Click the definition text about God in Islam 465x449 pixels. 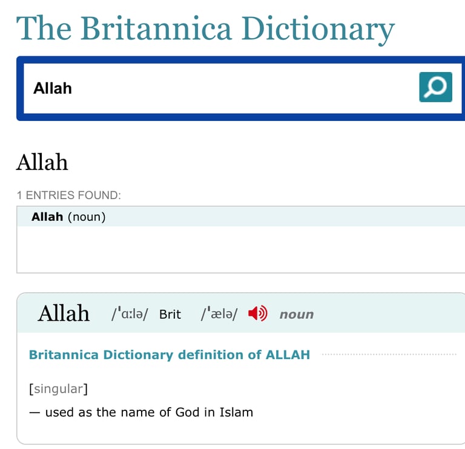pos(149,413)
